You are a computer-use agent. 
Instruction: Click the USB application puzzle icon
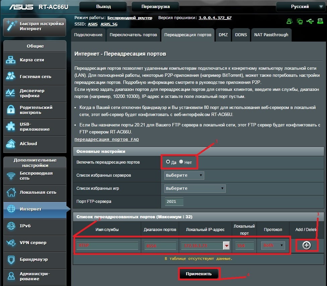(11, 126)
